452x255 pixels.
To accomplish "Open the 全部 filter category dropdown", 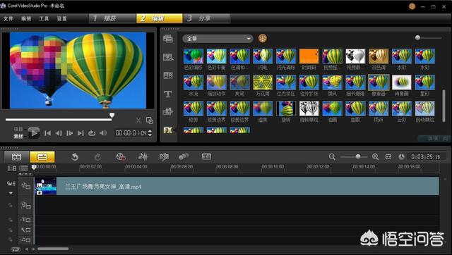I will [x=218, y=39].
